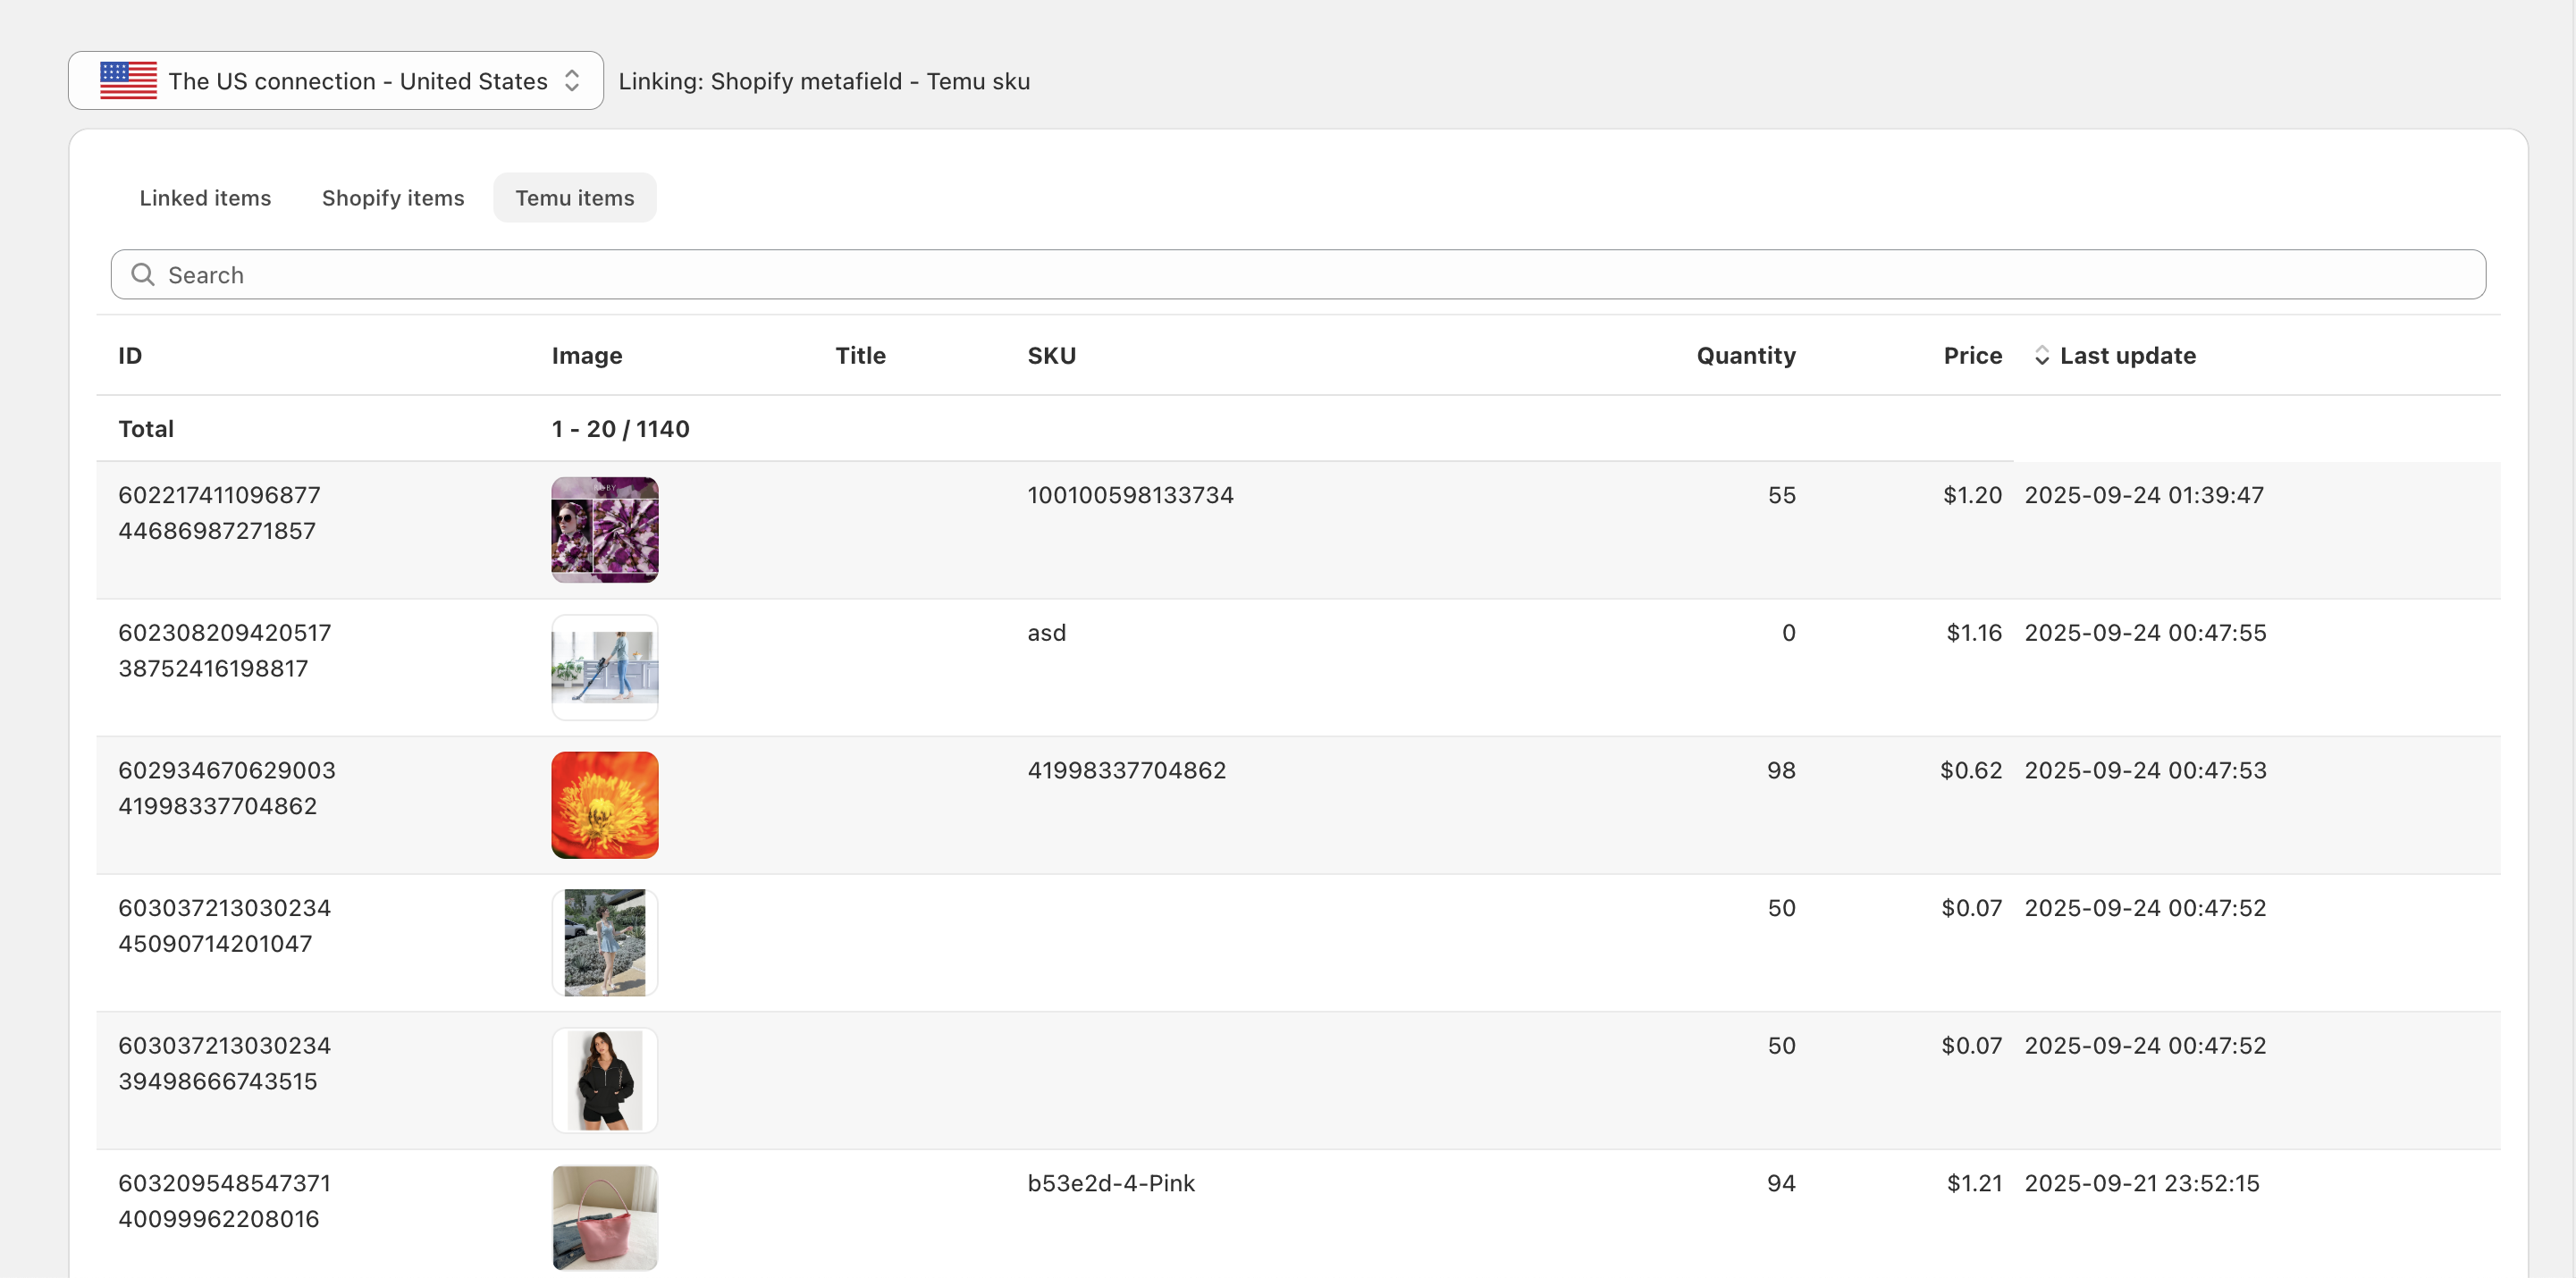
Task: Open the pink handbag product thumbnail
Action: pos(605,1217)
